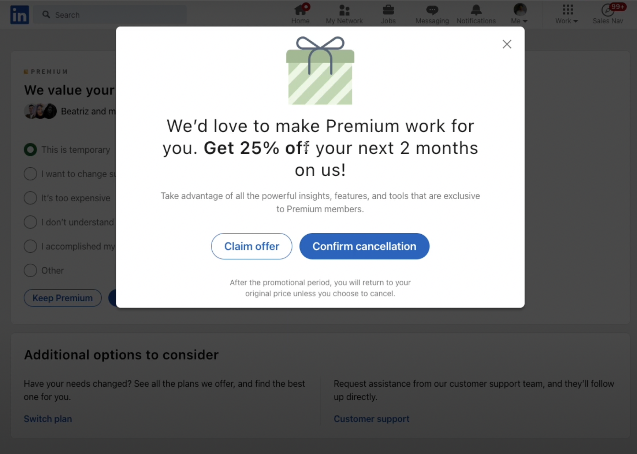The height and width of the screenshot is (454, 637).
Task: Click the Confirm cancellation button
Action: tap(364, 246)
